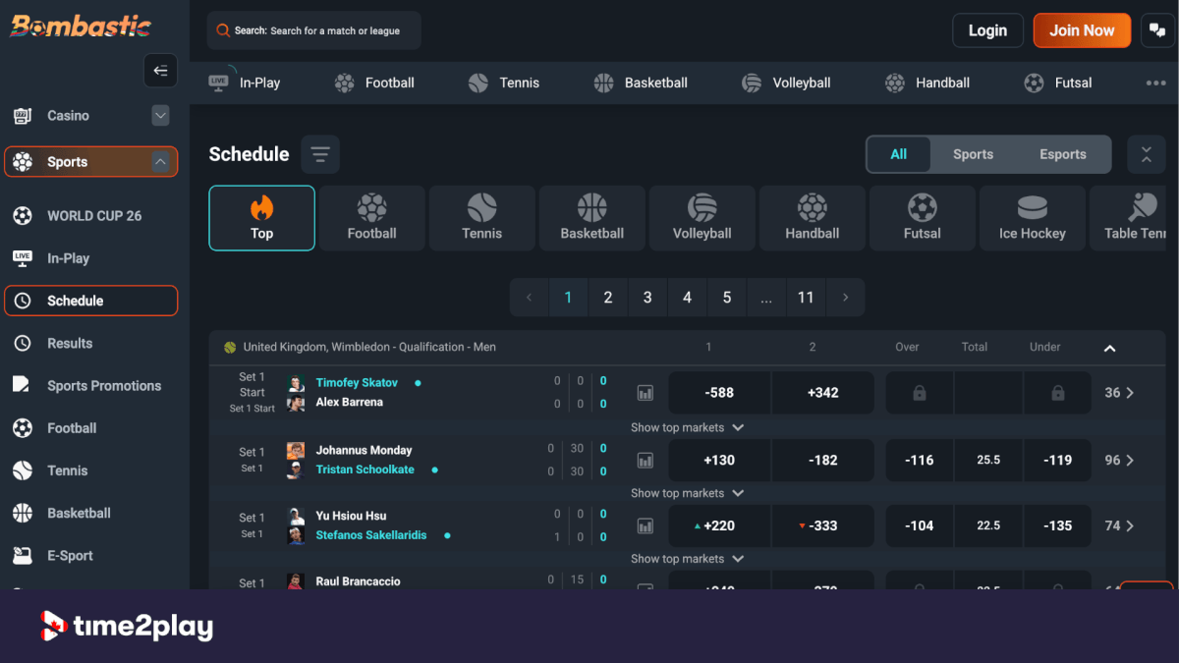1179x663 pixels.
Task: Go to schedule page 11
Action: [x=806, y=298]
